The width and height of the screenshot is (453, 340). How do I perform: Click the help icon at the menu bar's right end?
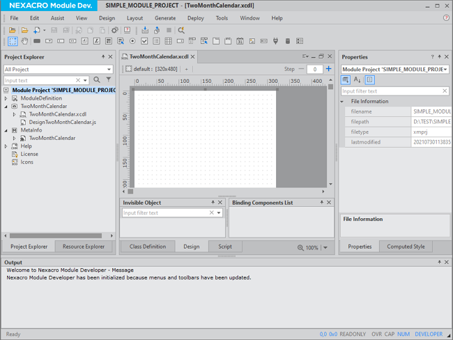point(446,18)
